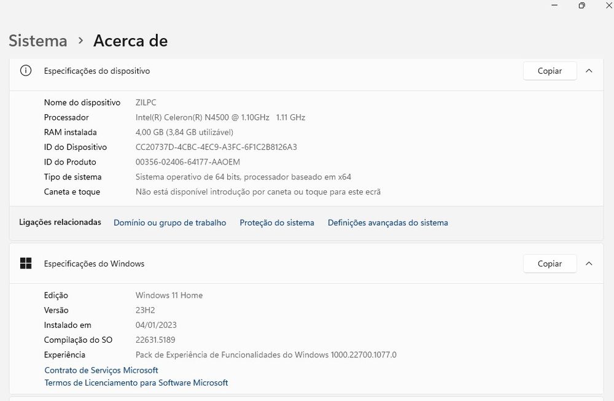Open Contrato de Serviços Microsoft link
Image resolution: width=614 pixels, height=401 pixels.
pyautogui.click(x=101, y=370)
